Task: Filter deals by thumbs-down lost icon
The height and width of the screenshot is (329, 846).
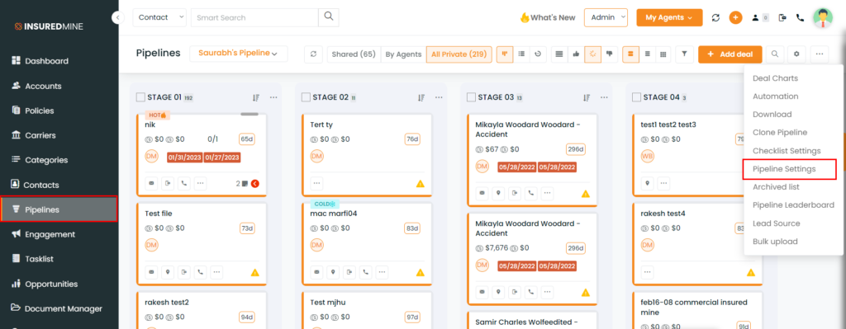Action: click(x=610, y=54)
